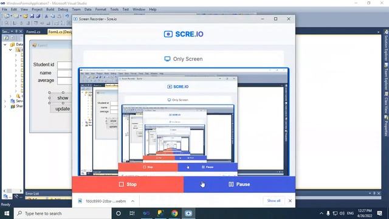Pause the screen recording

coord(239,184)
